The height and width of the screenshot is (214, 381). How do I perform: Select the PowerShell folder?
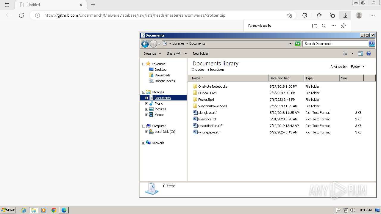coord(206,100)
